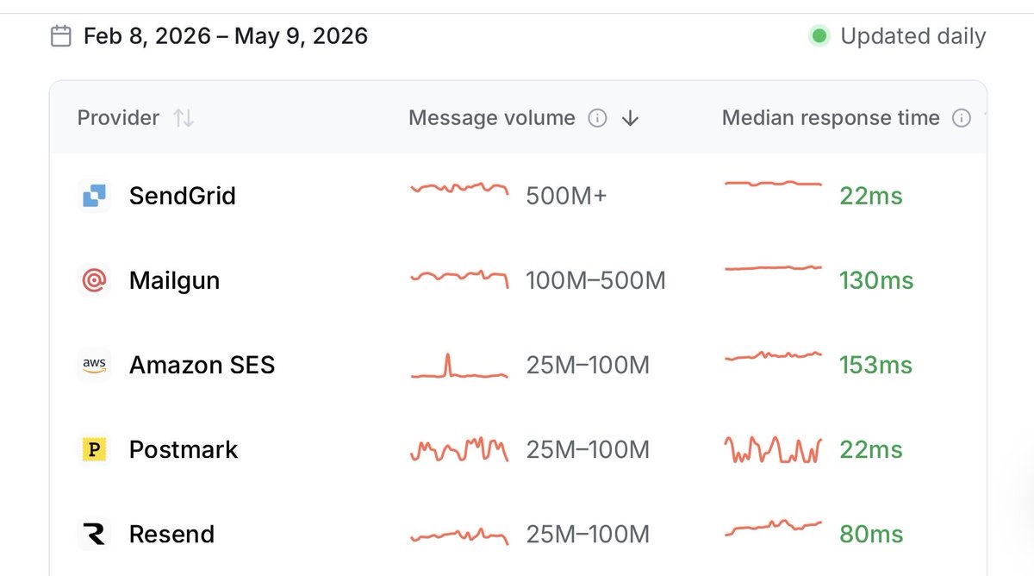The image size is (1034, 576).
Task: Click the date range Feb 8 – May 9, 2026
Action: (x=226, y=36)
